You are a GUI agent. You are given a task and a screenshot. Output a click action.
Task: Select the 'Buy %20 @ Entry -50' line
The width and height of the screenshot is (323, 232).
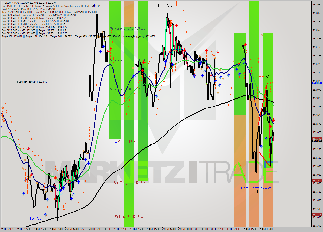pos(34,30)
